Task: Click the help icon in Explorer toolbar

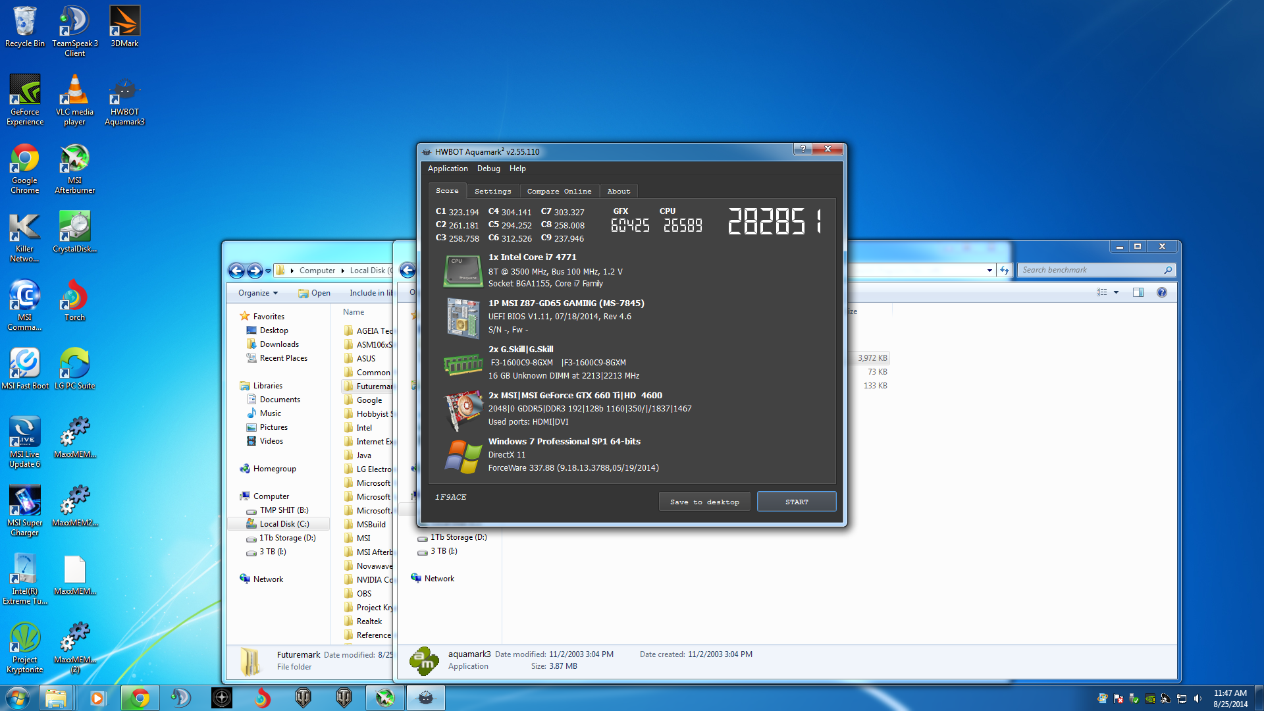Action: (x=1162, y=292)
